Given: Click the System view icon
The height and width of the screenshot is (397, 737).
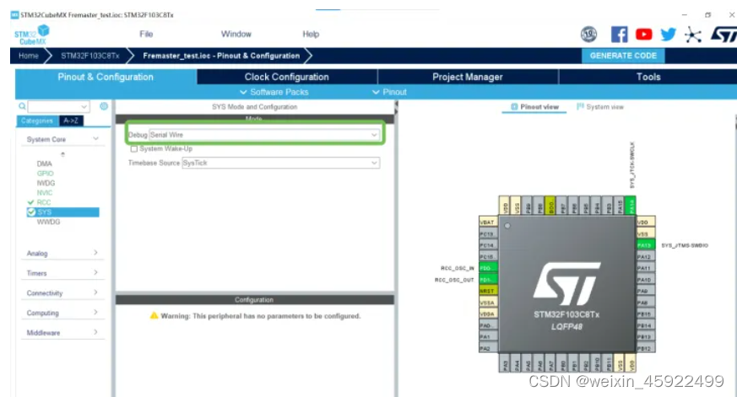Looking at the screenshot, I should click(x=580, y=106).
